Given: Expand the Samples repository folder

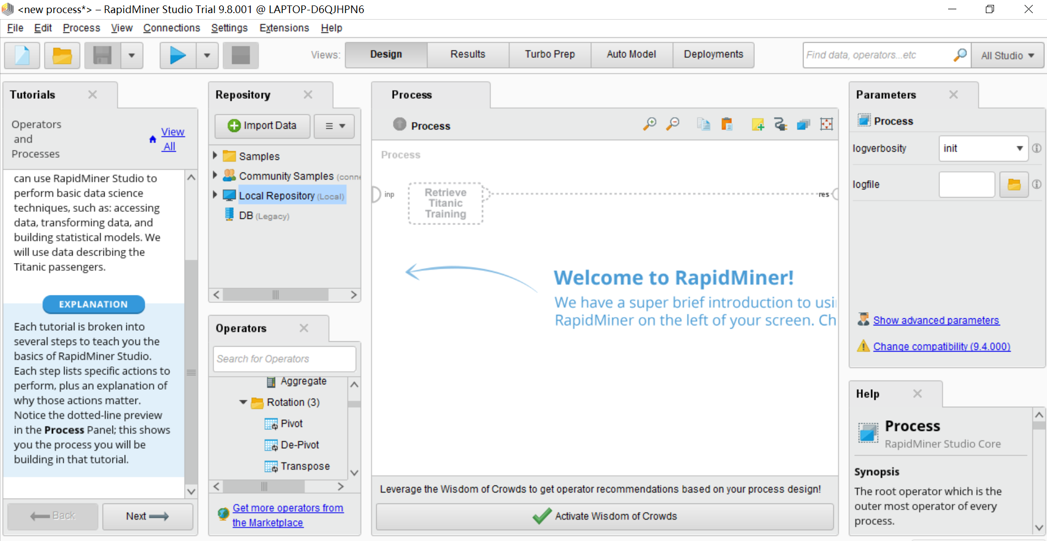Looking at the screenshot, I should (215, 156).
